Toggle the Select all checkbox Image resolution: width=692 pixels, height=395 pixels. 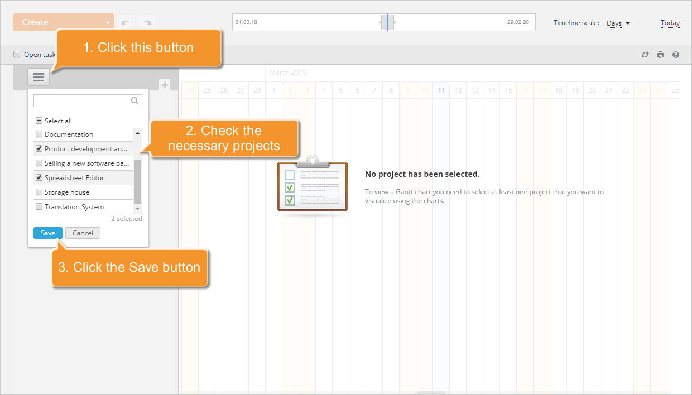pos(39,120)
